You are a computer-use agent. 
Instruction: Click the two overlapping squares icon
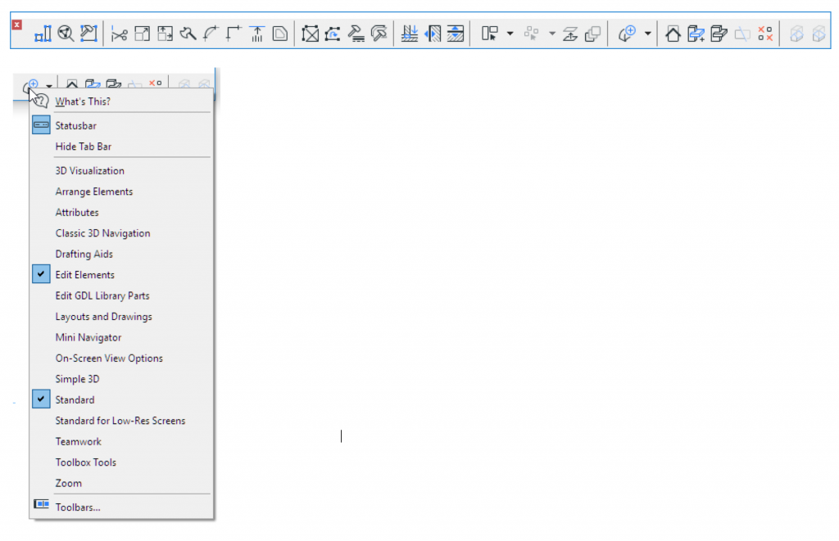coord(593,34)
